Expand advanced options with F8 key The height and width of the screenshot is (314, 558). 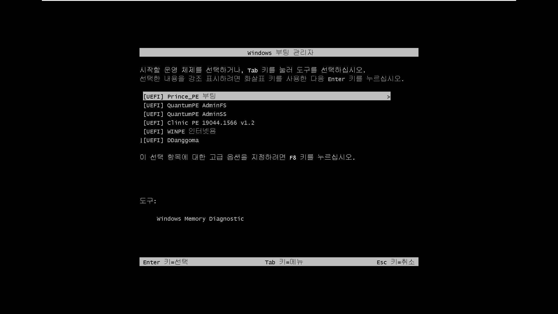(292, 157)
